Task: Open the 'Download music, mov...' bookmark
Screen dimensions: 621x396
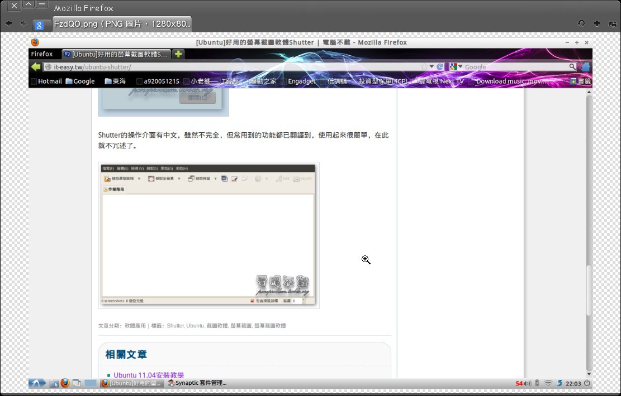Action: pyautogui.click(x=508, y=81)
